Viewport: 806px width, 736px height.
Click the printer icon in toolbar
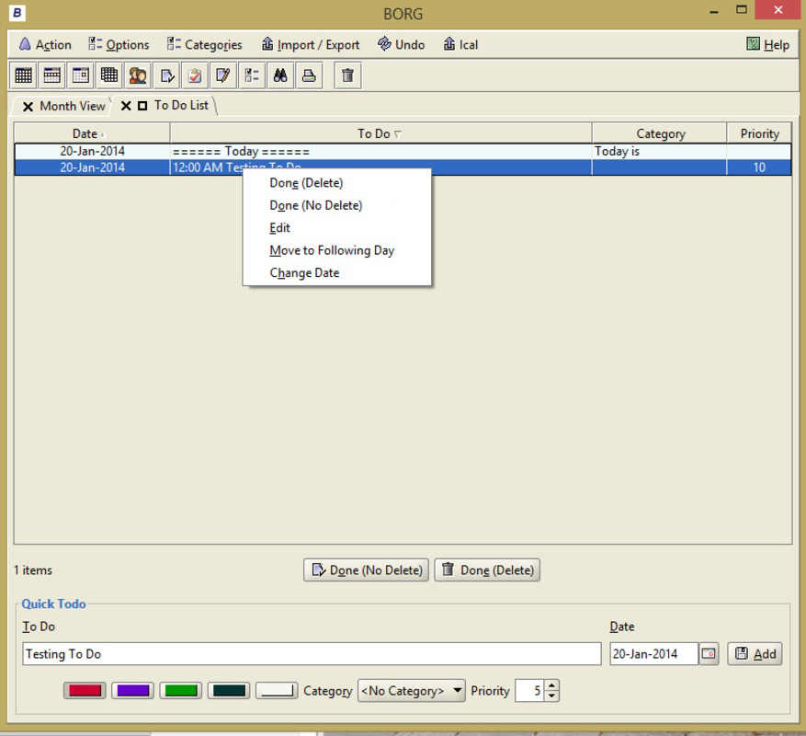coord(309,75)
